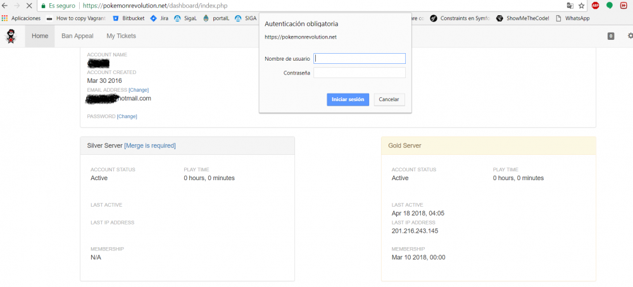Open the translate page icon
The image size is (633, 287).
(x=570, y=6)
